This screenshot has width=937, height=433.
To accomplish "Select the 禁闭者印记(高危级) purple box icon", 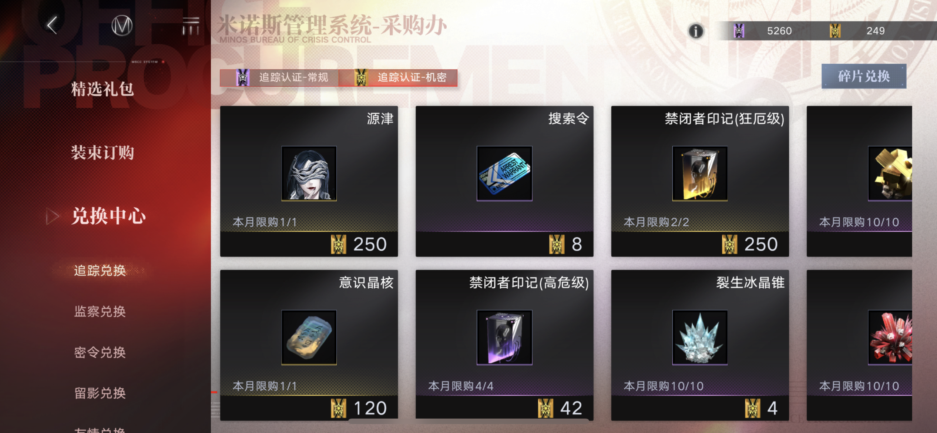I will [504, 338].
